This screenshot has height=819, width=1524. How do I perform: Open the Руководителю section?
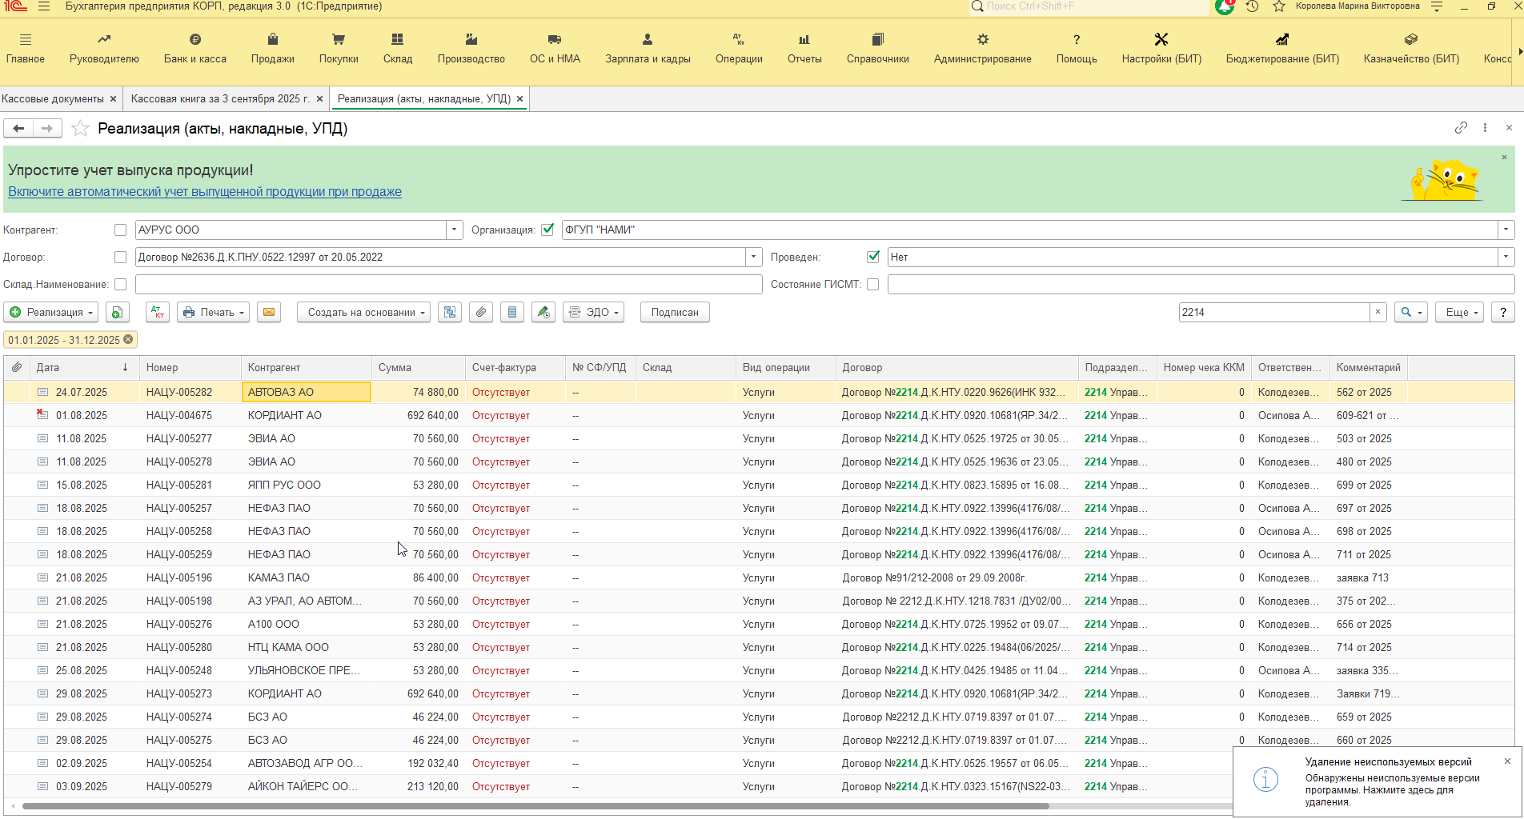point(104,49)
